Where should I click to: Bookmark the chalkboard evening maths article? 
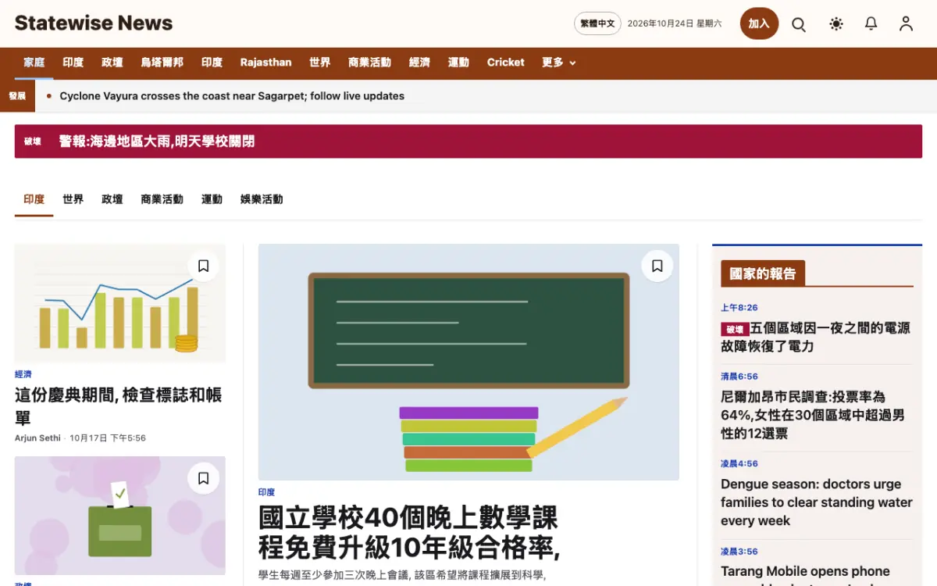(657, 266)
